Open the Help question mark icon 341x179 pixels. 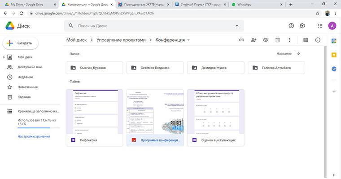(291, 26)
